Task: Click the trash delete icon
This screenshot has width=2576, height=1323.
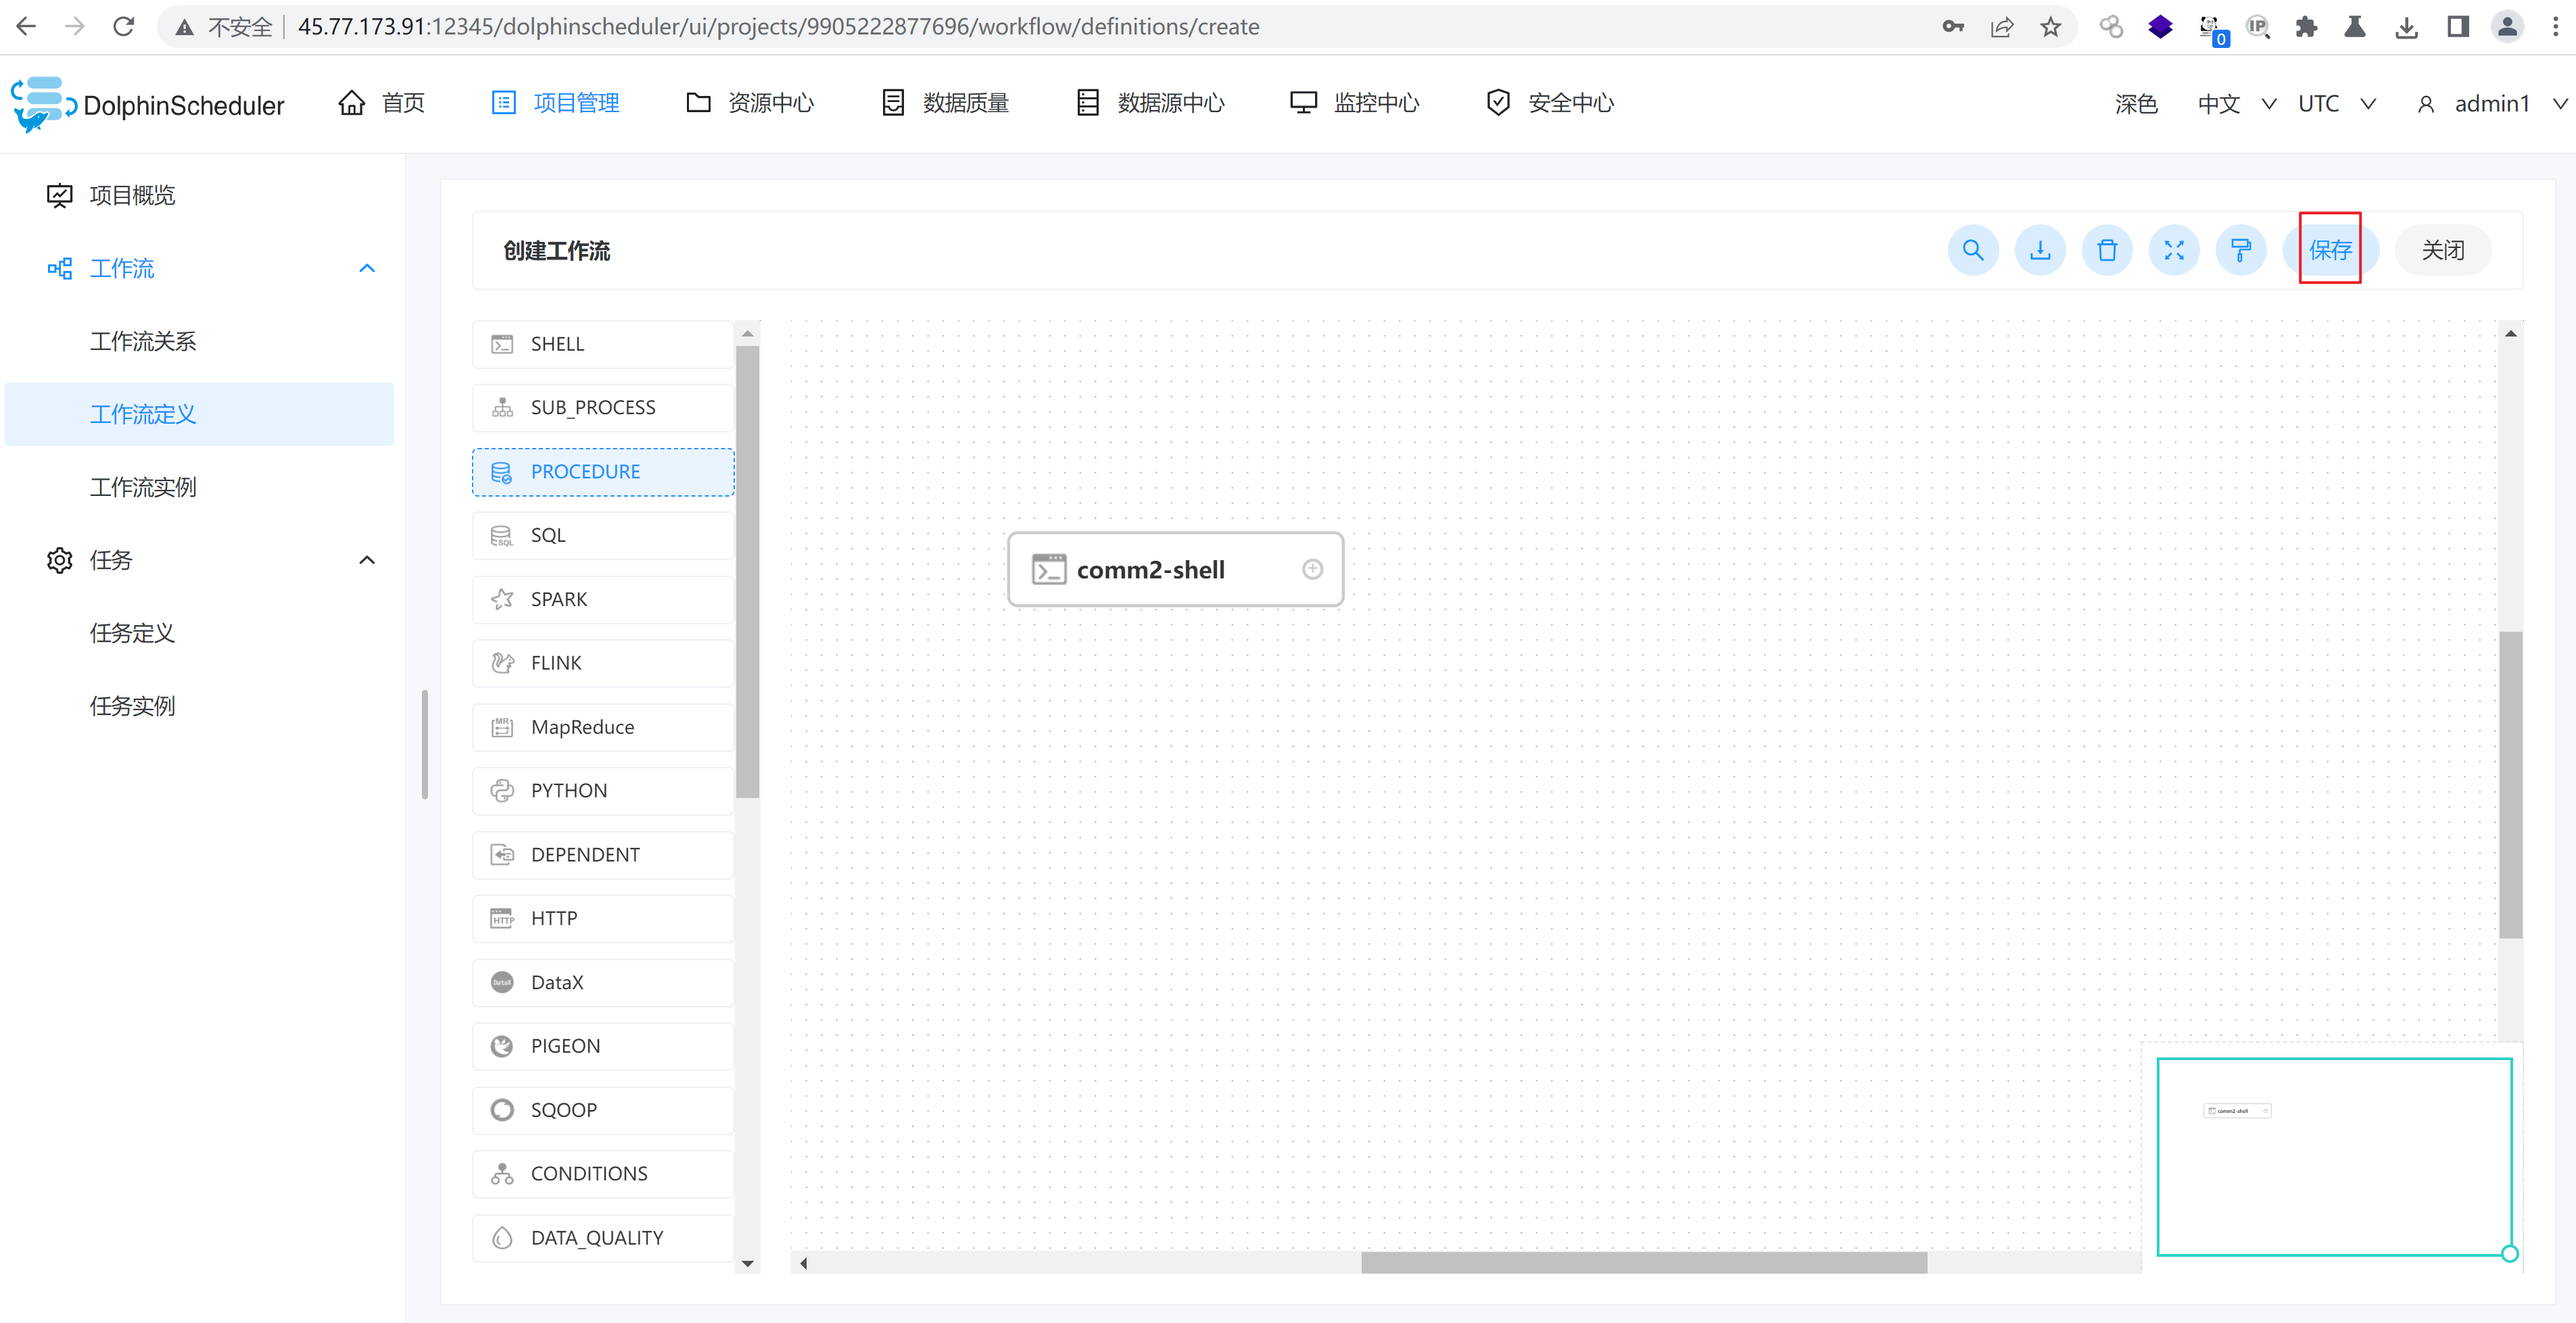Action: [2106, 250]
